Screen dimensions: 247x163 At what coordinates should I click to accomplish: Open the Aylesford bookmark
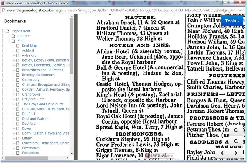[29, 55]
